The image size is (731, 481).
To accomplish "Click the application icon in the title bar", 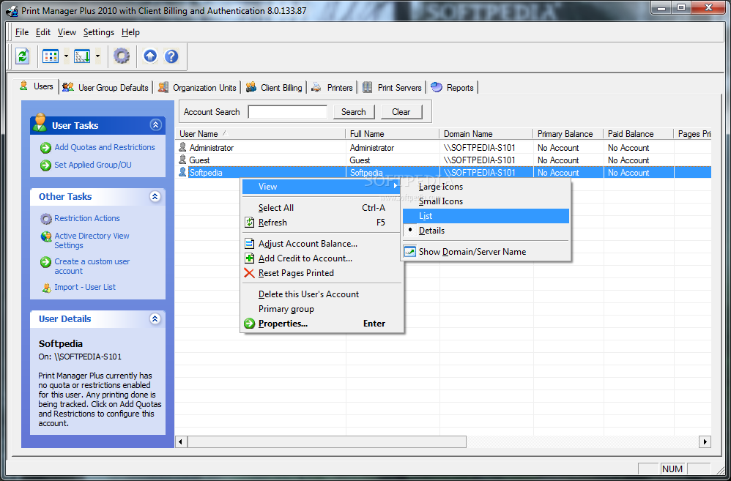I will pos(12,10).
